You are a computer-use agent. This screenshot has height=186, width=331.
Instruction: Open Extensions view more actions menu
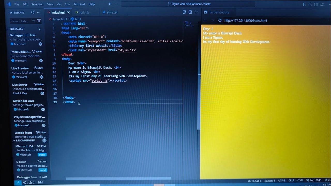pyautogui.click(x=39, y=12)
